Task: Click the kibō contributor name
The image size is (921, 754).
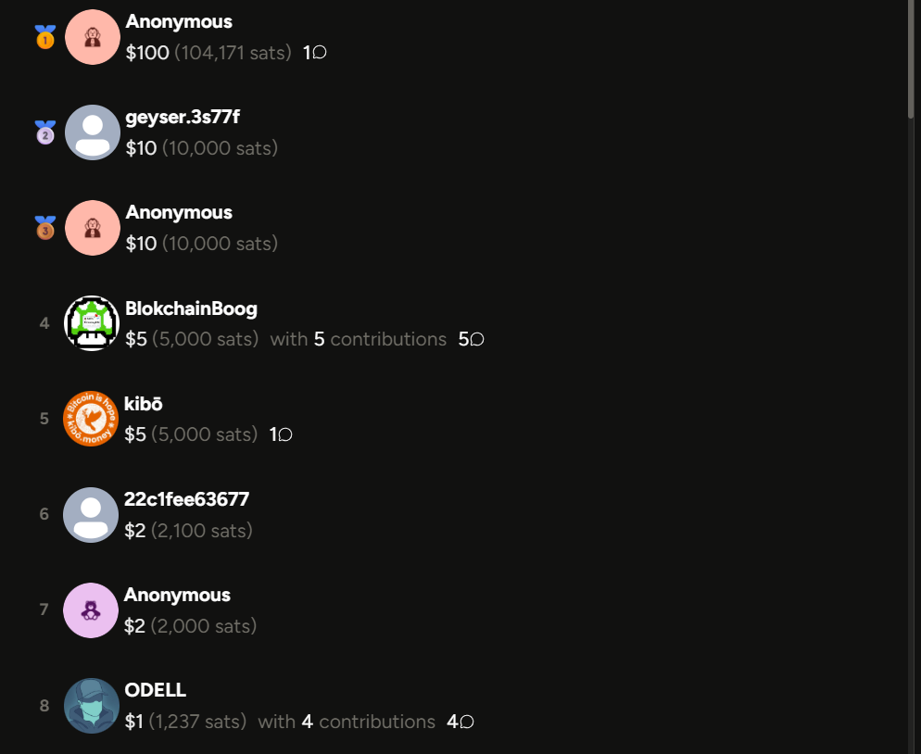Action: 144,404
